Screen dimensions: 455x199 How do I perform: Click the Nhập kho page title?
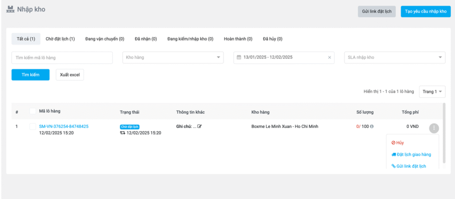click(31, 9)
